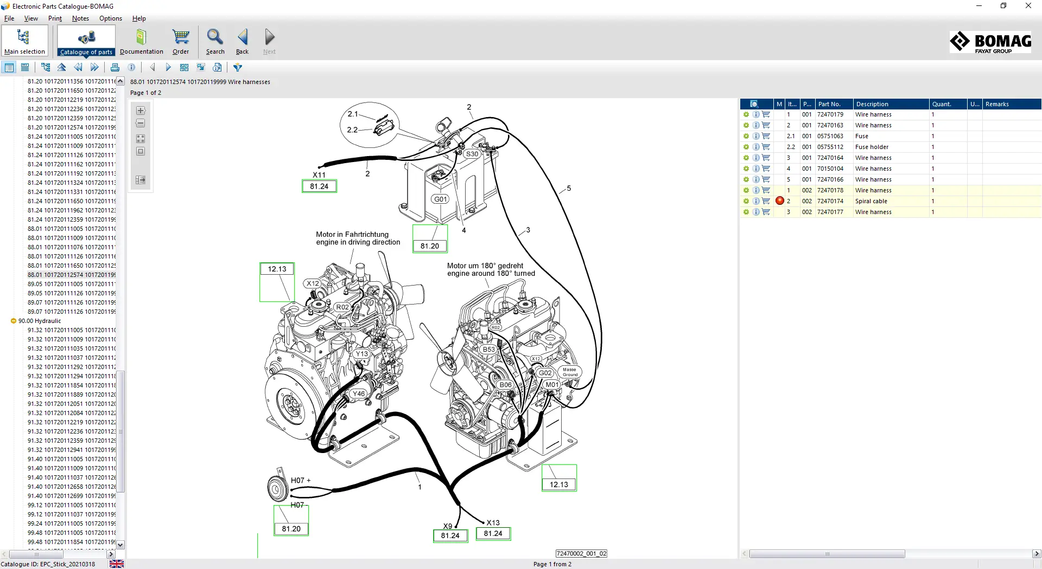Click the 81.20 hotspot below G01 battery

point(430,238)
